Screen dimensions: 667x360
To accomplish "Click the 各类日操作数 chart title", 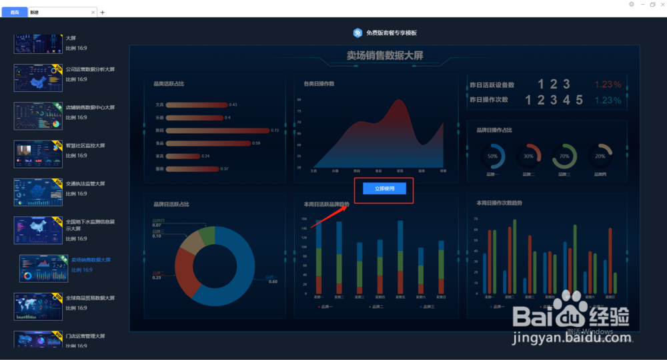I will coord(319,84).
